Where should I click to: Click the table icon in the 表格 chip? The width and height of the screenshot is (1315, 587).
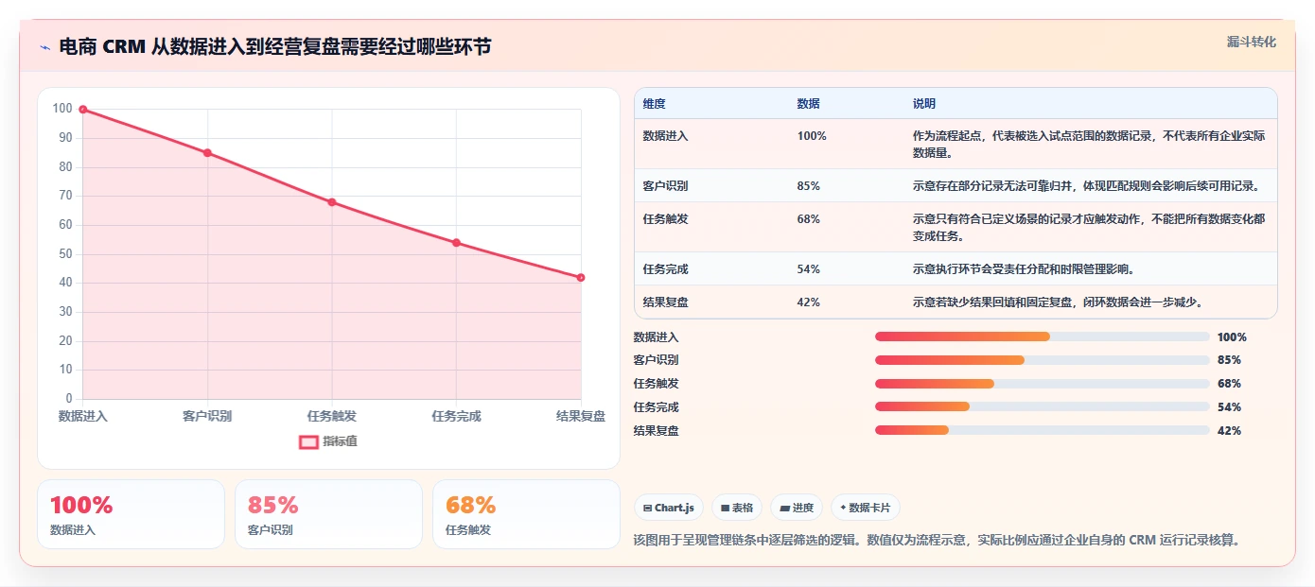point(725,508)
